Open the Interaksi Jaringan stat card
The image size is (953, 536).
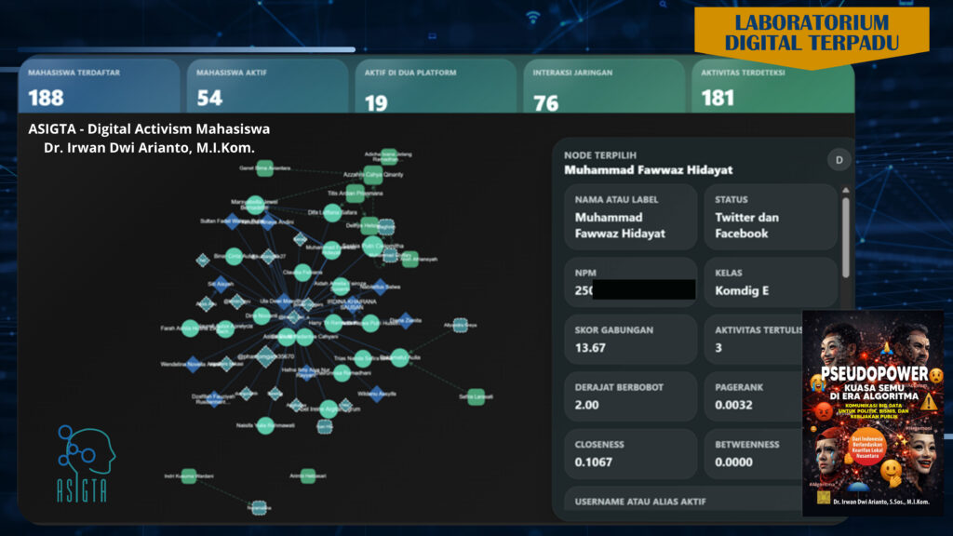602,86
